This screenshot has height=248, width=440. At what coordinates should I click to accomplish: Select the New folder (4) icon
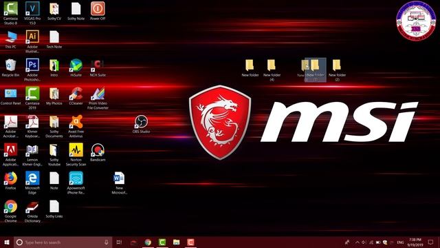point(272,65)
